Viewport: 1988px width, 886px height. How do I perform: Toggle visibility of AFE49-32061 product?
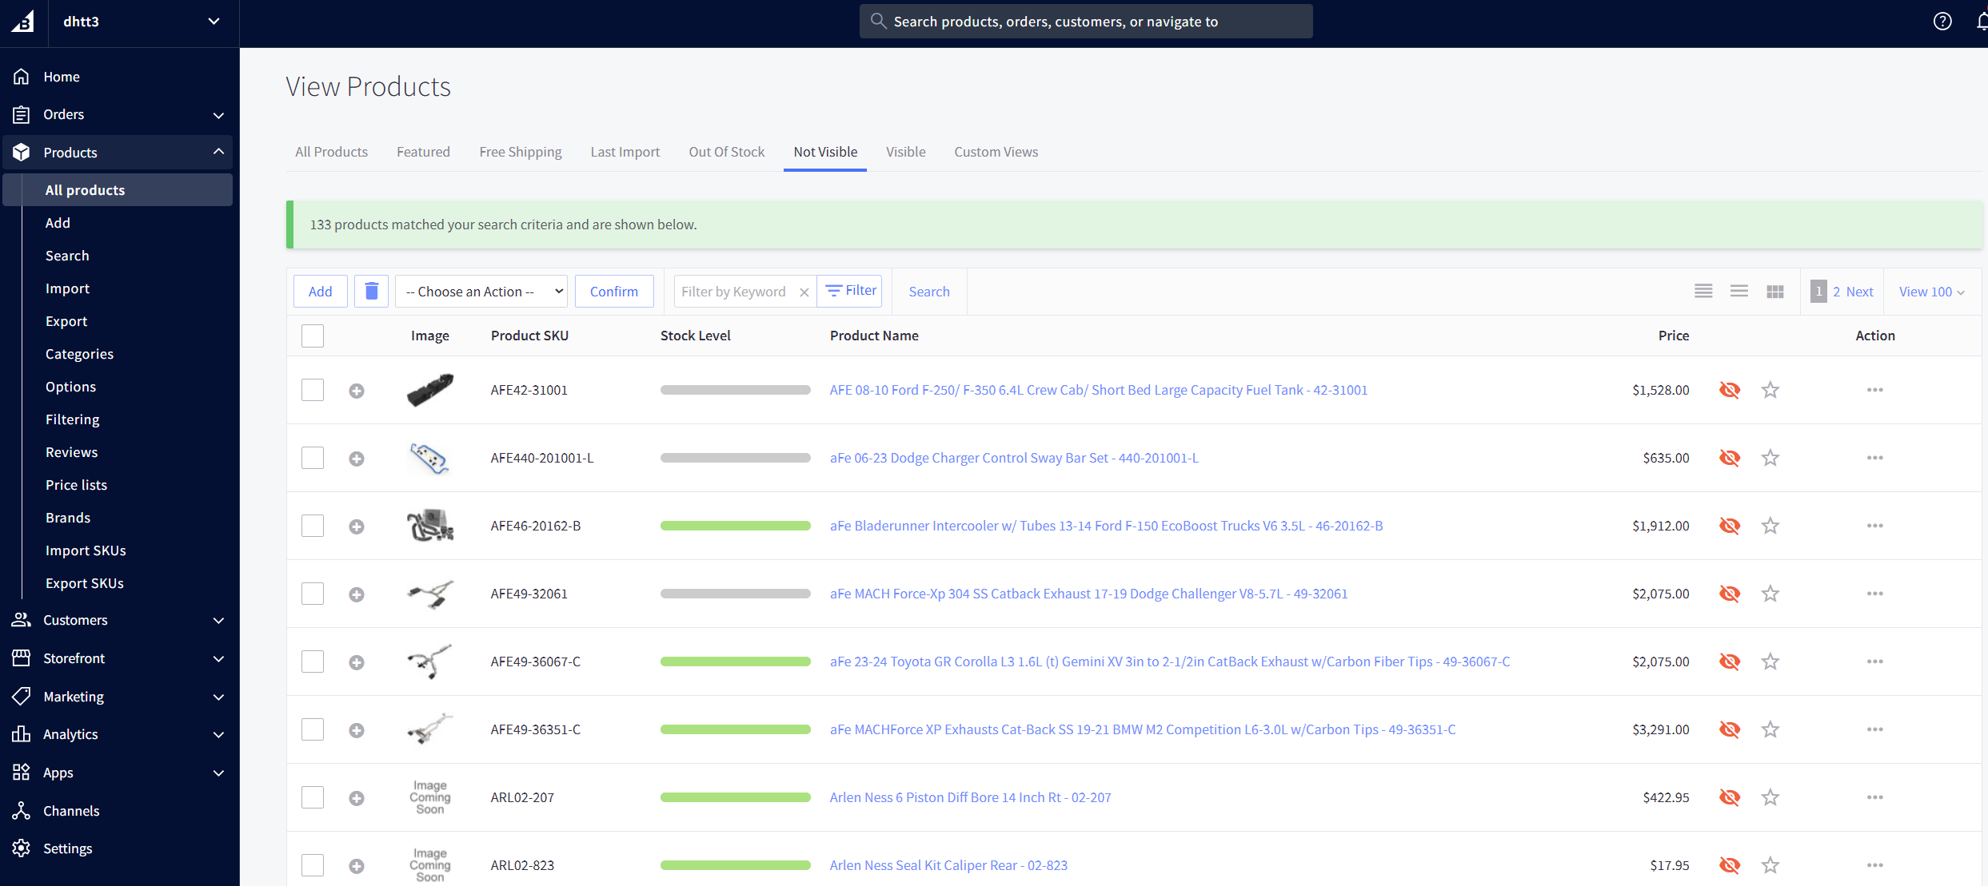pos(1729,594)
